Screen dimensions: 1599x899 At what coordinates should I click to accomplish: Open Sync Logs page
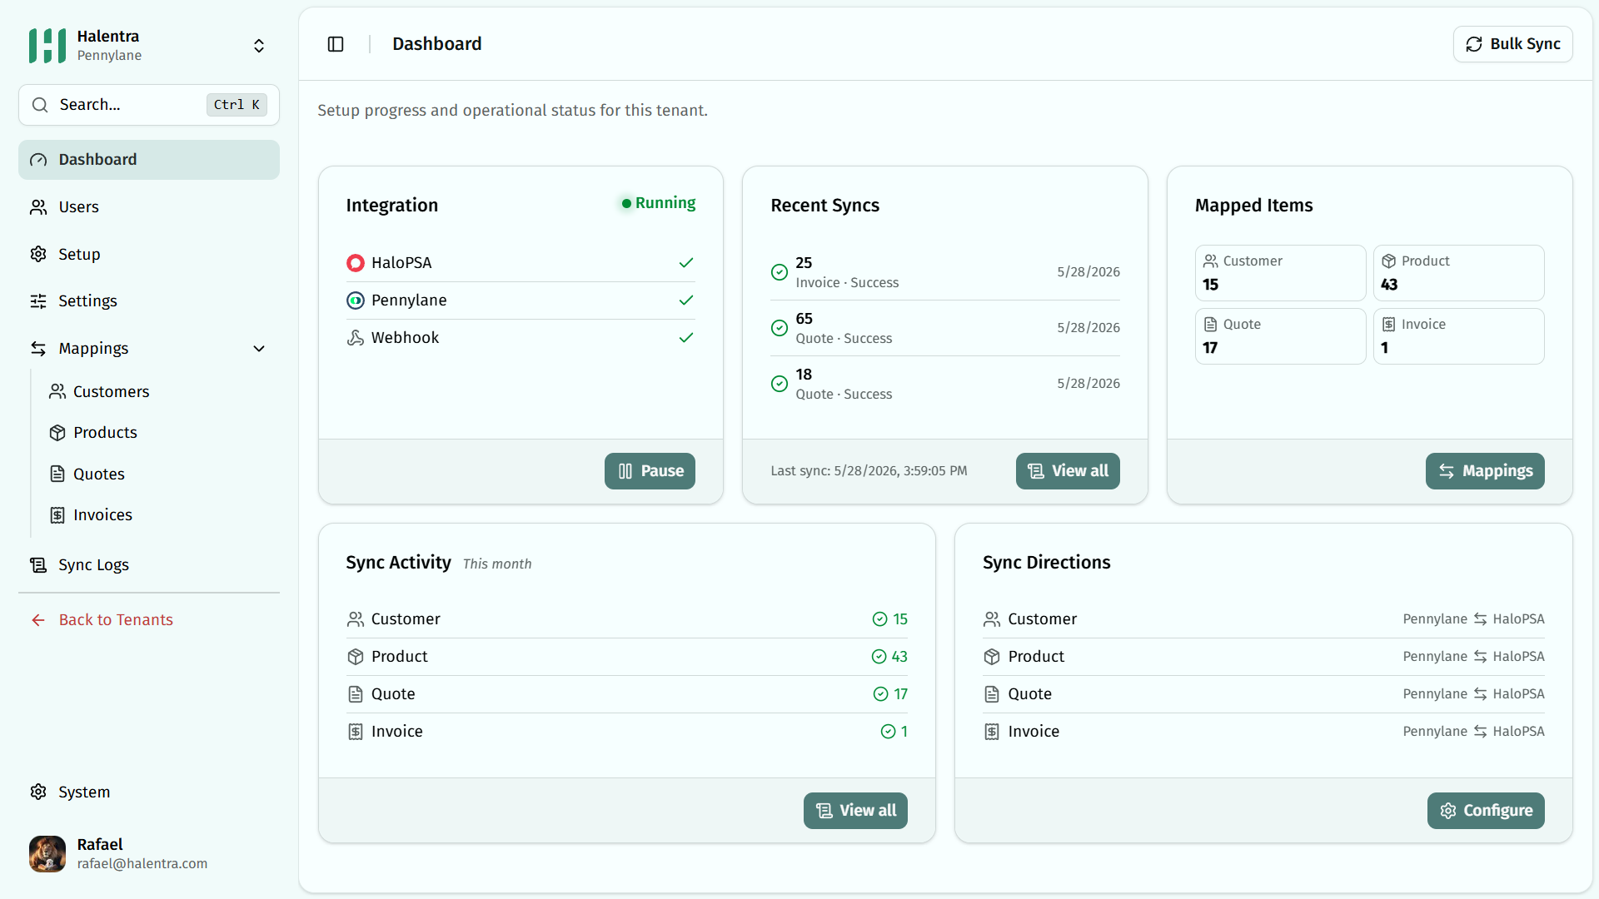pos(149,565)
